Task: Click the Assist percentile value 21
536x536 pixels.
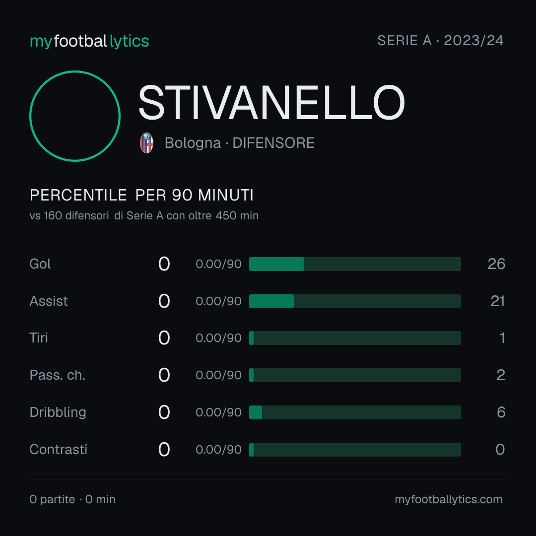Action: click(498, 301)
